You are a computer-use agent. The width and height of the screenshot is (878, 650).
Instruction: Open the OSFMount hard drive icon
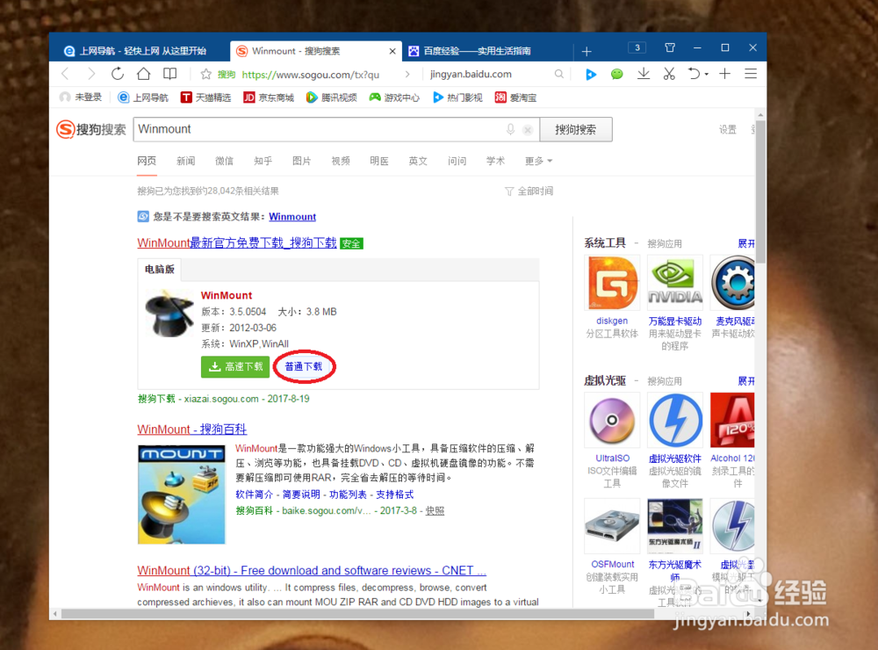tap(612, 526)
